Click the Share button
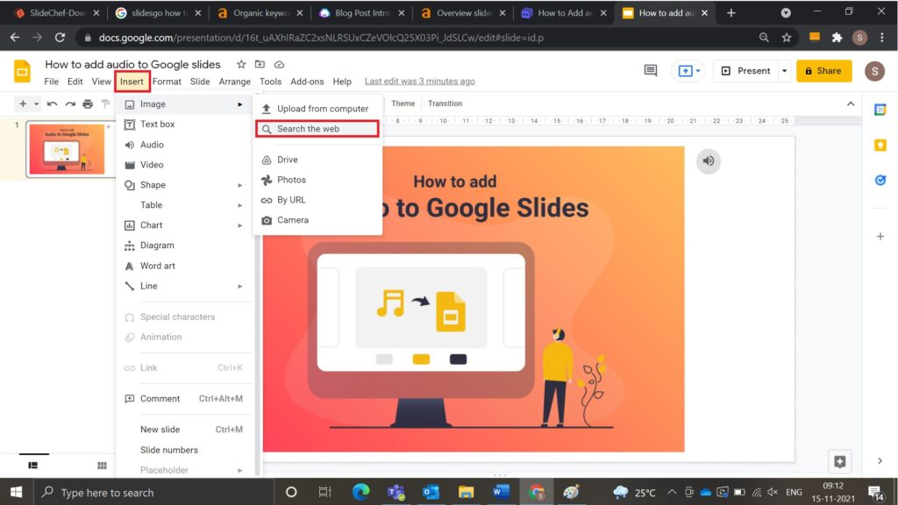 (x=823, y=71)
